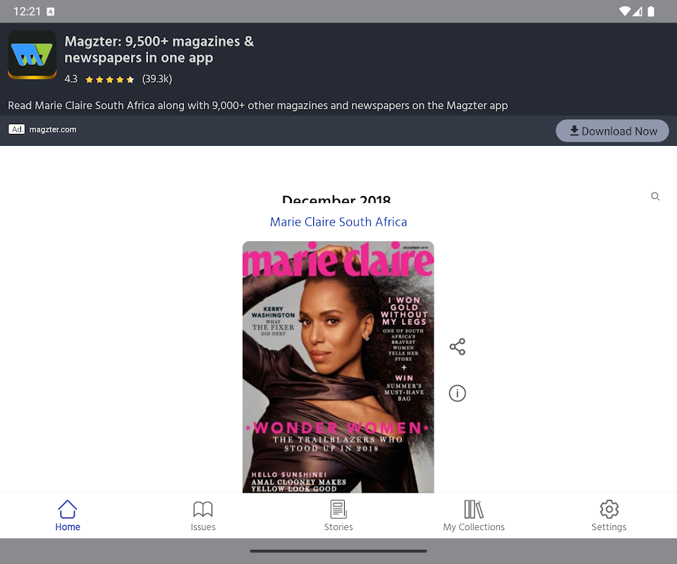Open the Settings tab
677x564 pixels.
point(609,515)
